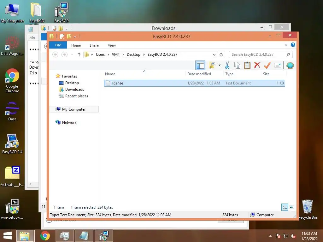
Task: Expand the arrow after Desktop breadcrumb
Action: point(144,55)
